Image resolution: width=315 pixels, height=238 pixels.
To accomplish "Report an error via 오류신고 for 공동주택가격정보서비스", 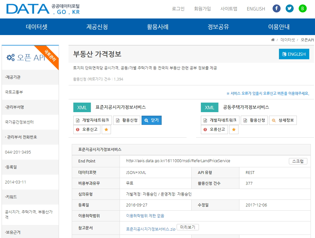I will [x=214, y=129].
